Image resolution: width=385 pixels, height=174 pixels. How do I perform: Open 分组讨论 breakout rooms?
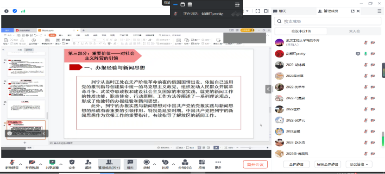pos(185,162)
